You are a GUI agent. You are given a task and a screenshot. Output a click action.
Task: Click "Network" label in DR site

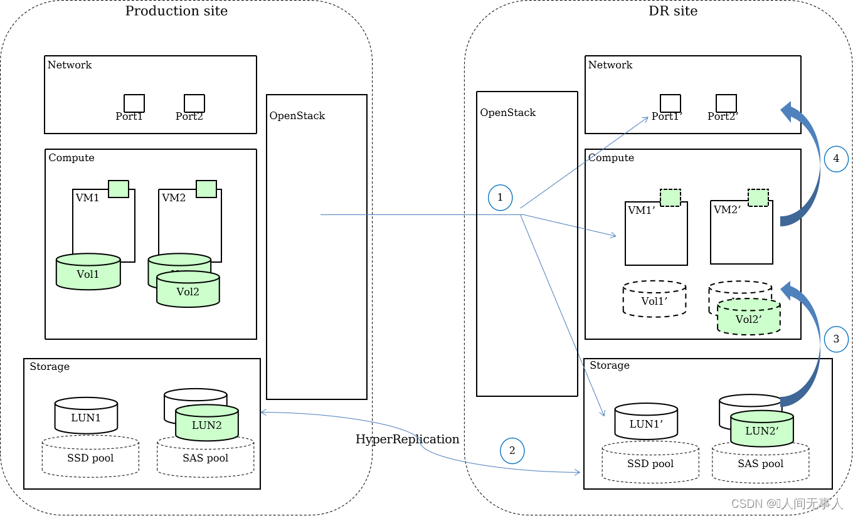pos(610,65)
